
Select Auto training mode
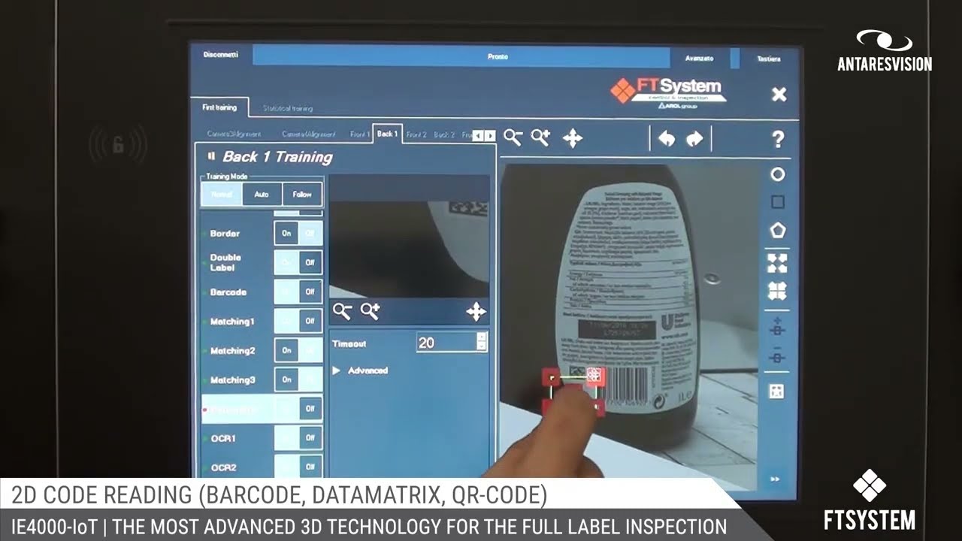pyautogui.click(x=262, y=194)
